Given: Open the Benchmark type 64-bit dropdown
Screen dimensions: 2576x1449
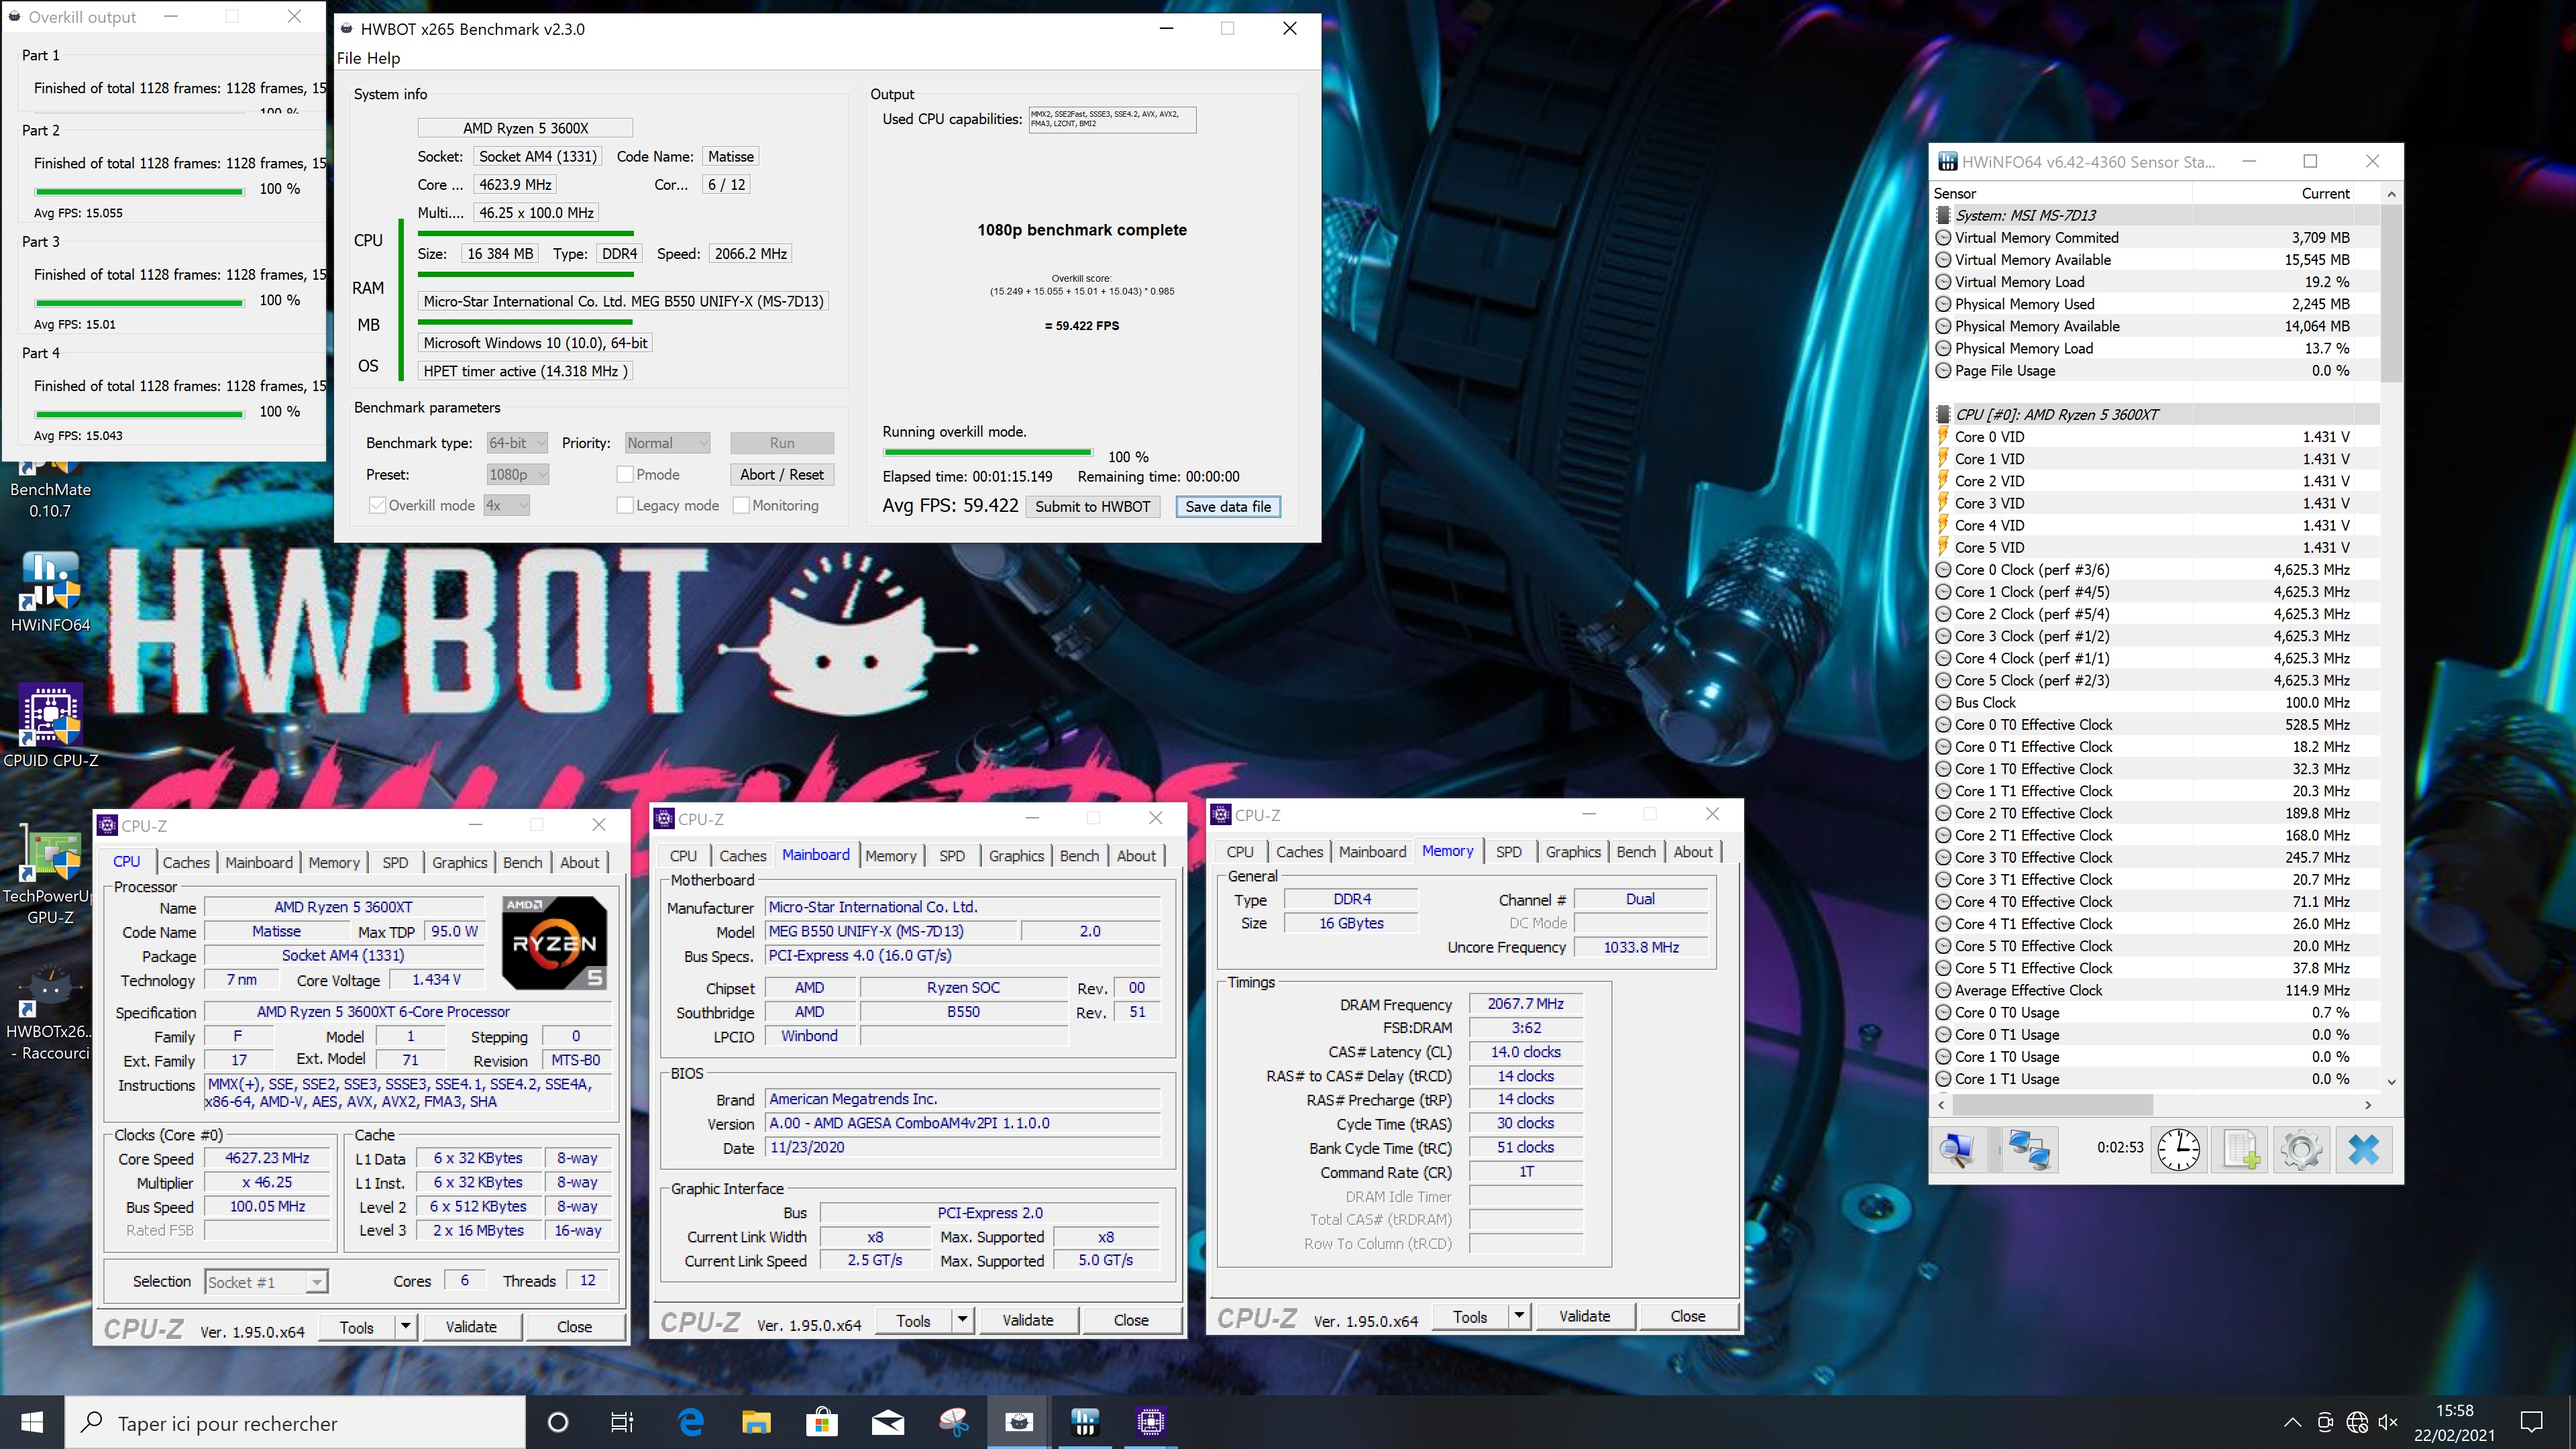Looking at the screenshot, I should tap(517, 443).
